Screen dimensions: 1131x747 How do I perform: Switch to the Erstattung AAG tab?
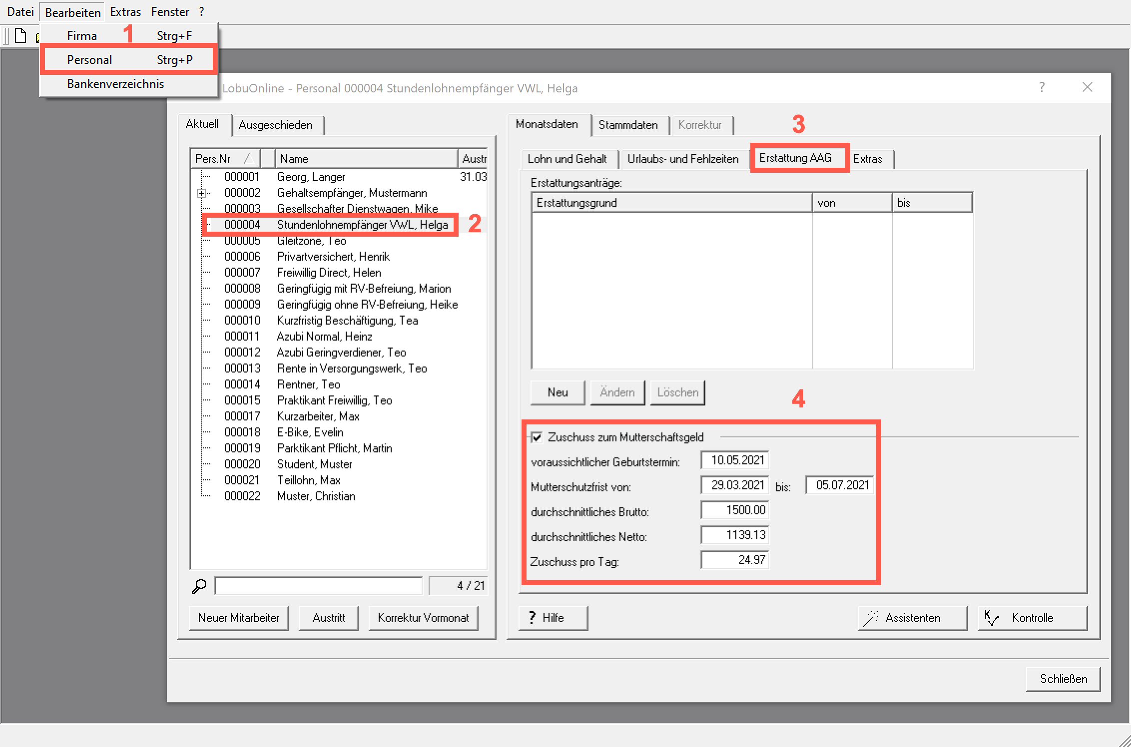point(795,158)
